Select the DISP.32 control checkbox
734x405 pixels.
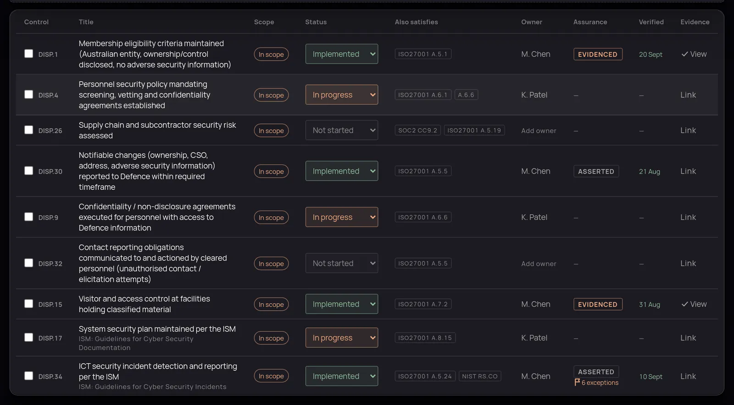click(28, 263)
